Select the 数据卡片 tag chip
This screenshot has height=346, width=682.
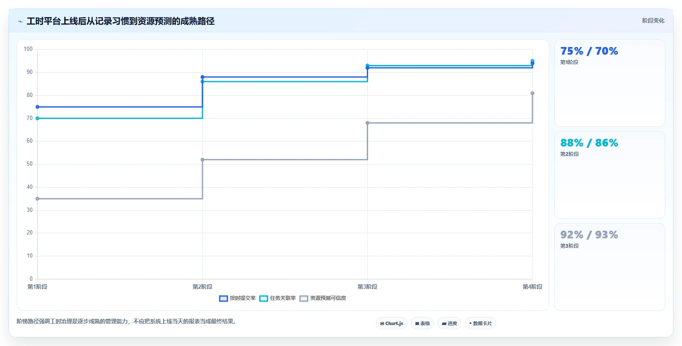(480, 323)
